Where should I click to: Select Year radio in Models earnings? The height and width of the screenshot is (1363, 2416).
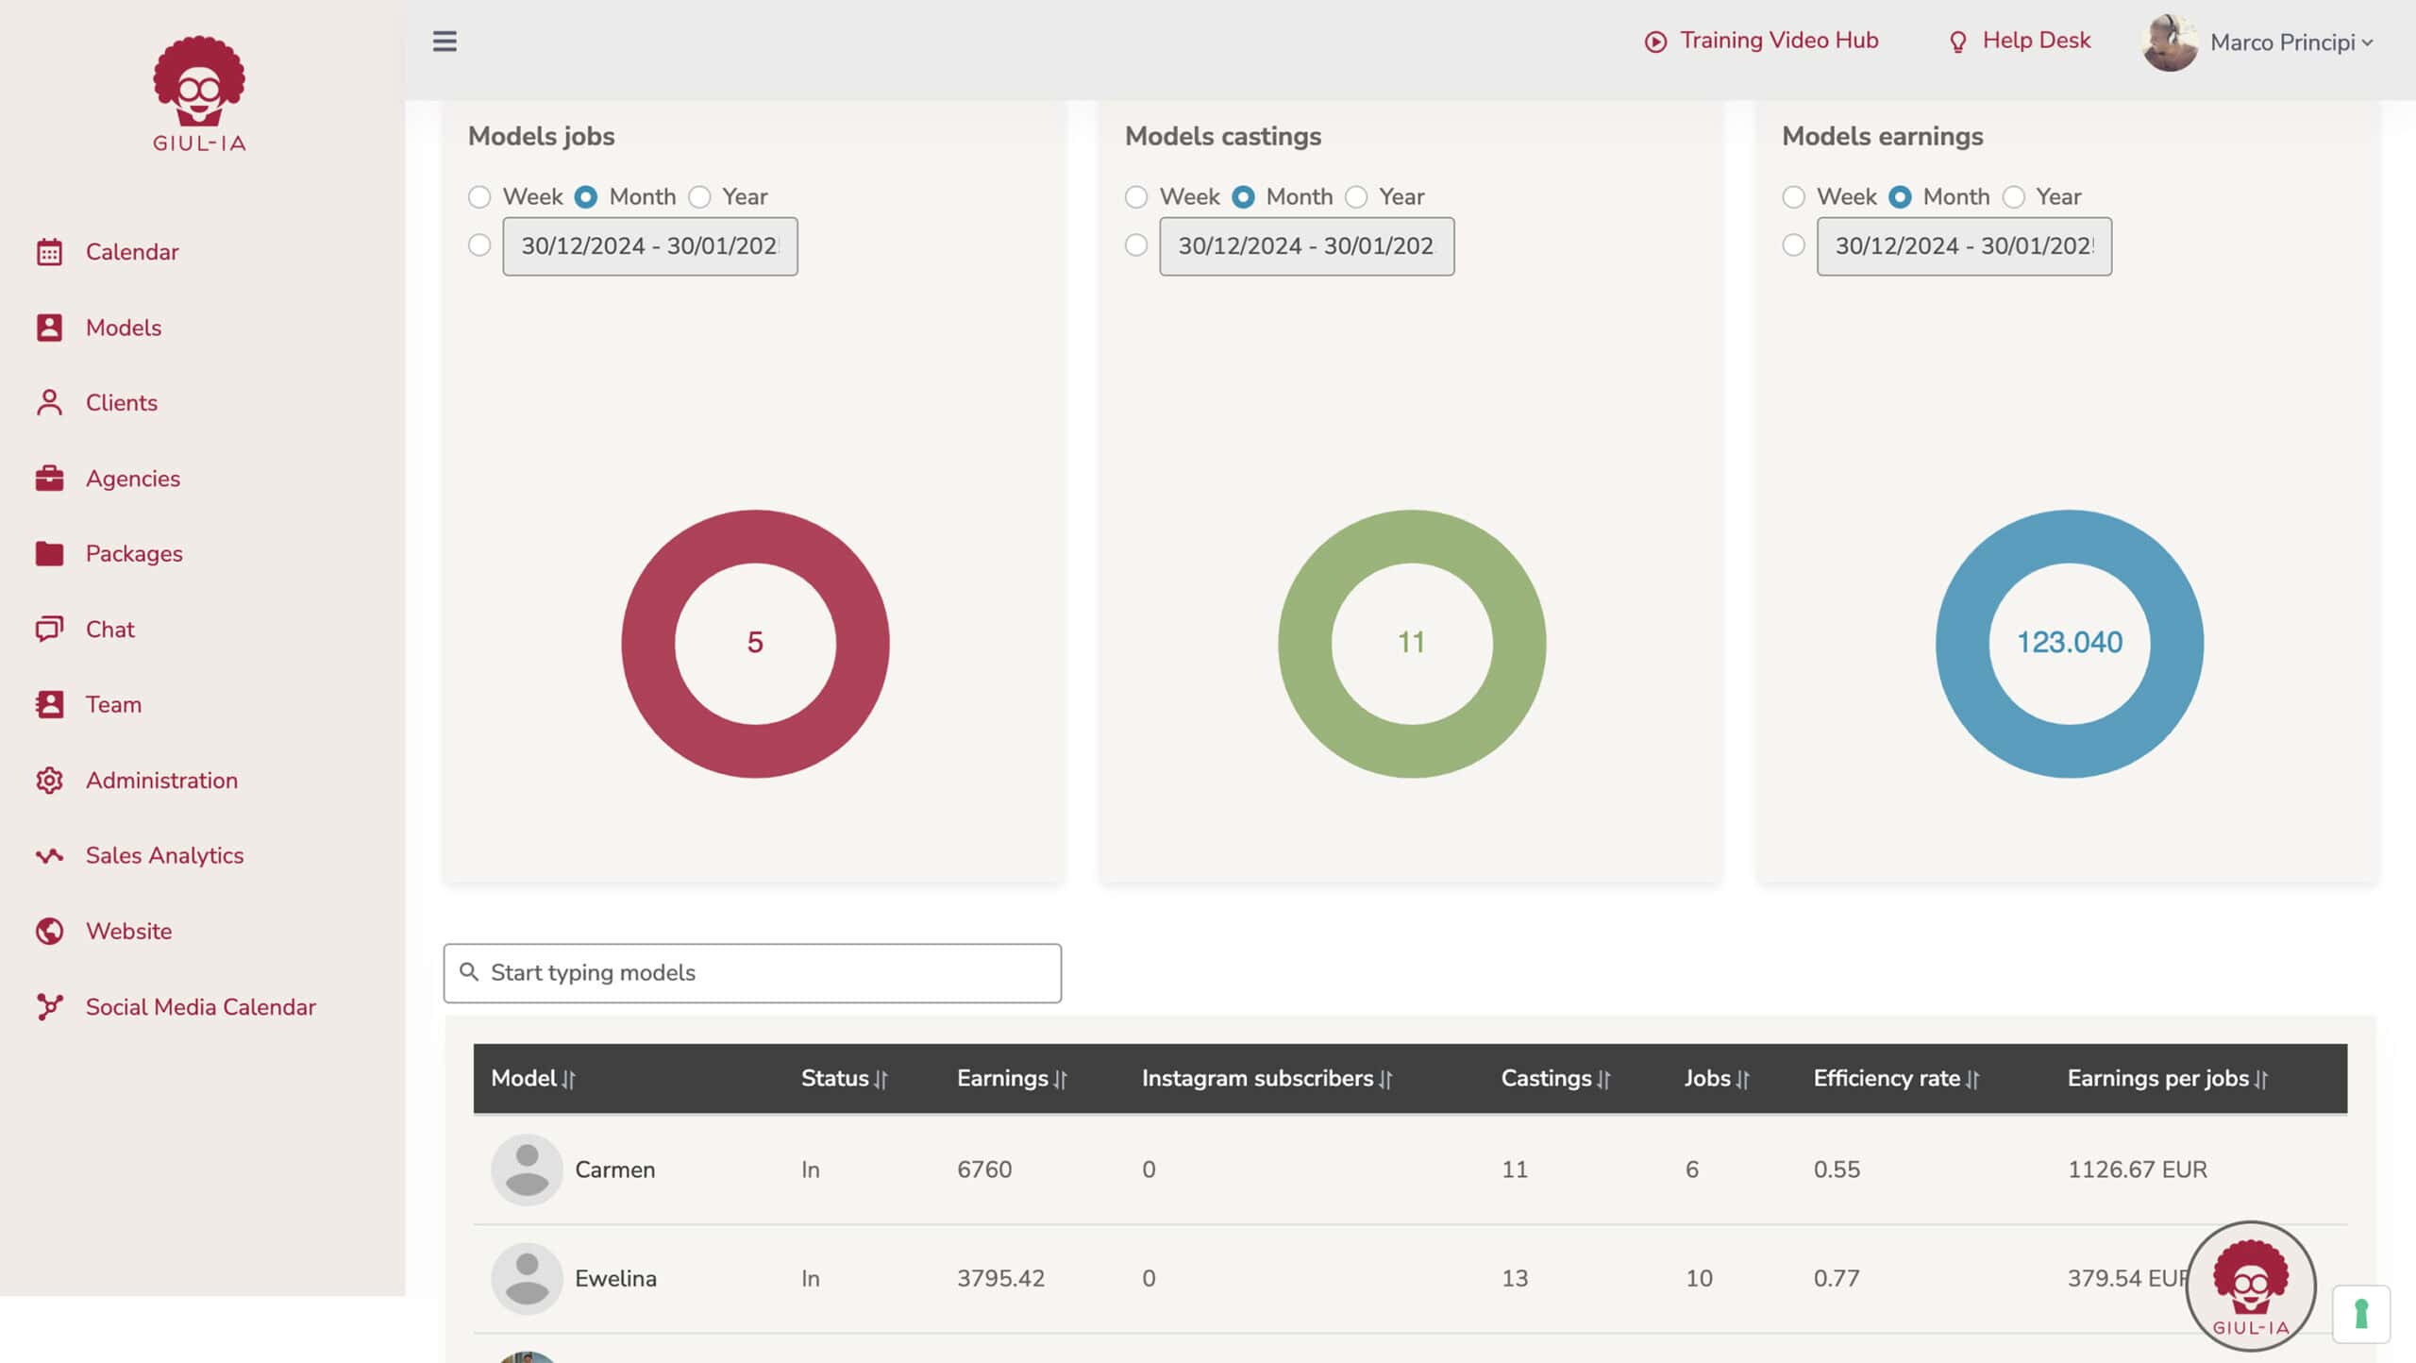click(2014, 197)
